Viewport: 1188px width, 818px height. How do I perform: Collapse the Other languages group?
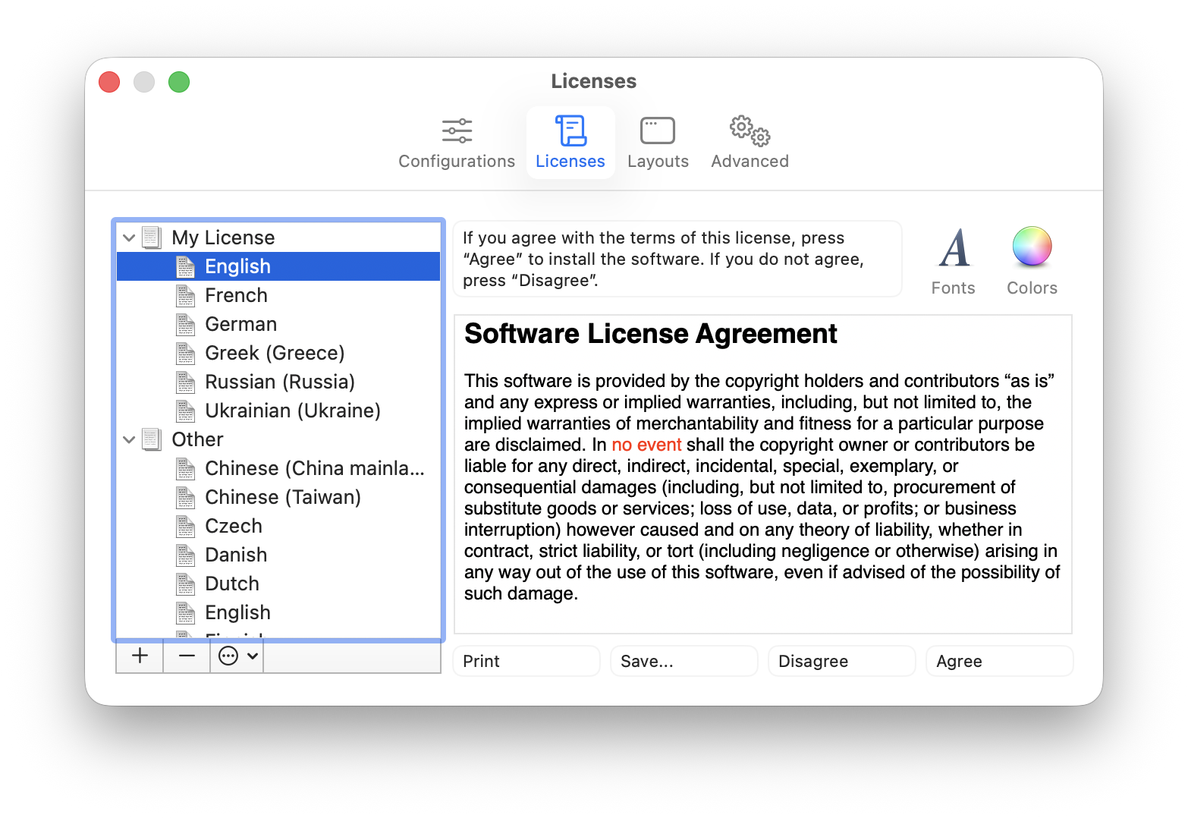point(128,439)
